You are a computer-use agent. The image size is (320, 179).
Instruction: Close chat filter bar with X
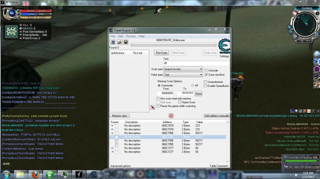[318, 111]
